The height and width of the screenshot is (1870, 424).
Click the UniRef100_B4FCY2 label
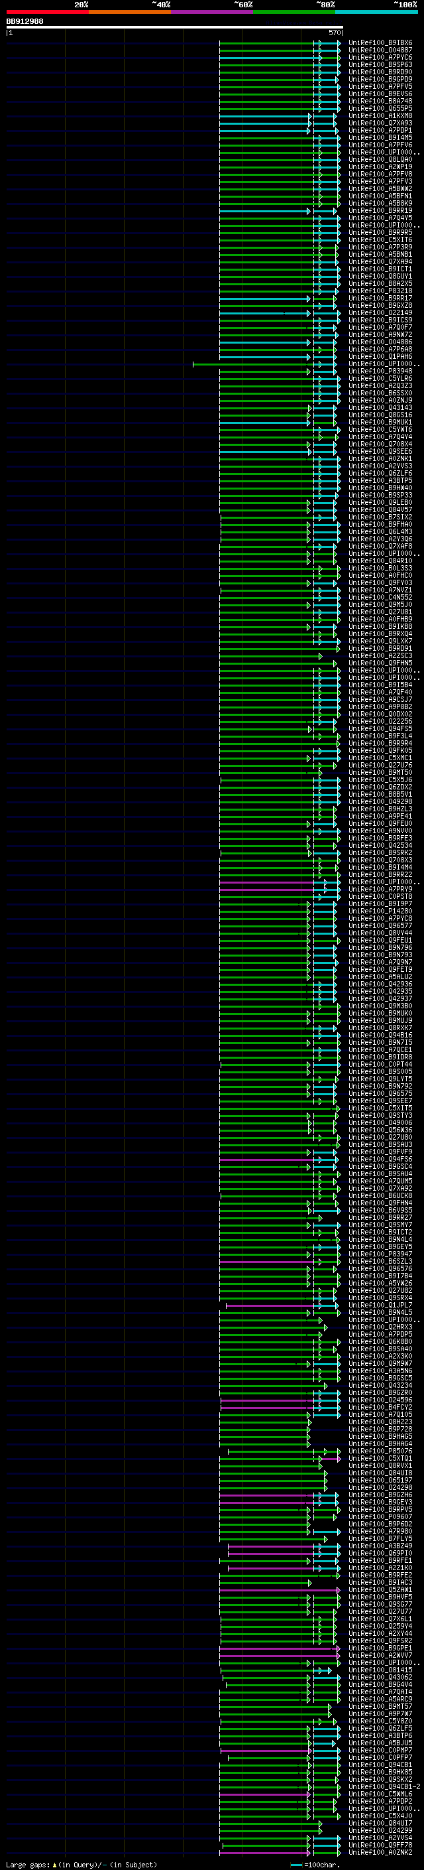pos(380,1407)
